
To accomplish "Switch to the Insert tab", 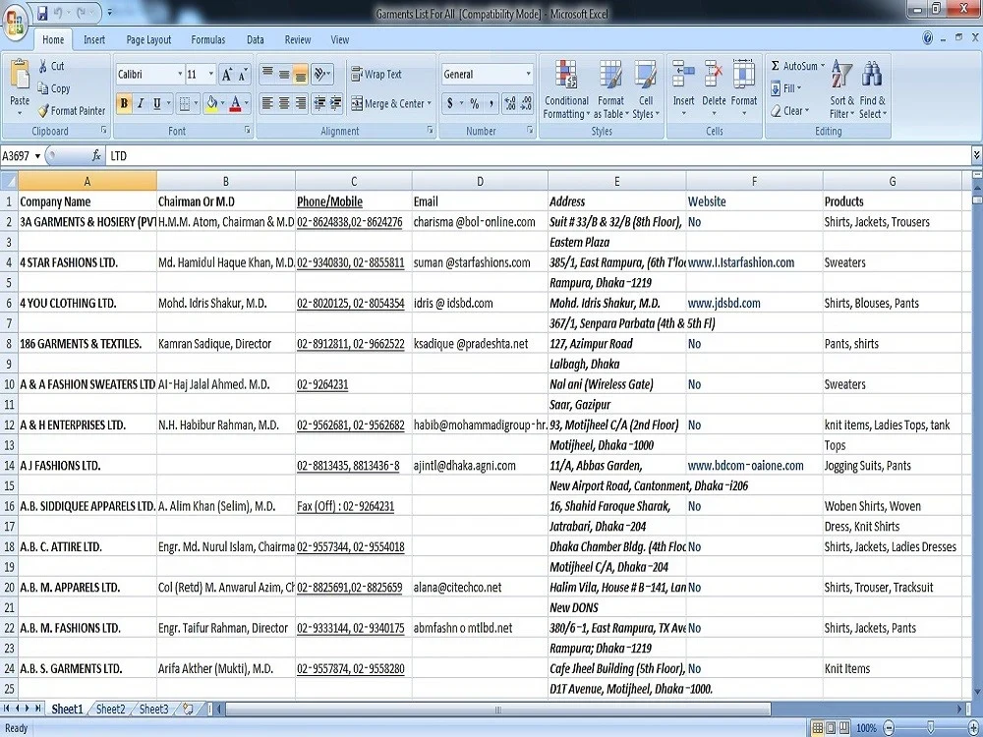I will [94, 39].
